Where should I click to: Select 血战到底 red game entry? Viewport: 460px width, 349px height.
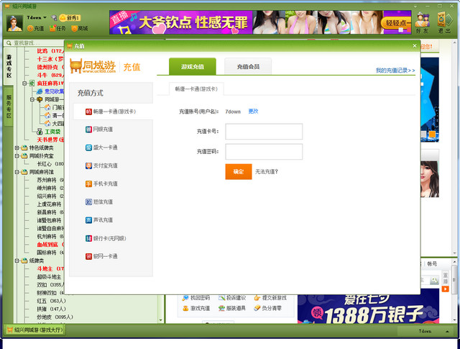pyautogui.click(x=50, y=245)
